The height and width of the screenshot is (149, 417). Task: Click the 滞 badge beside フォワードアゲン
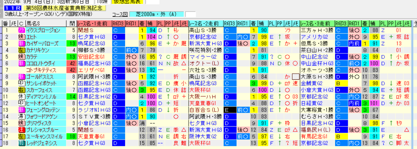[22, 117]
